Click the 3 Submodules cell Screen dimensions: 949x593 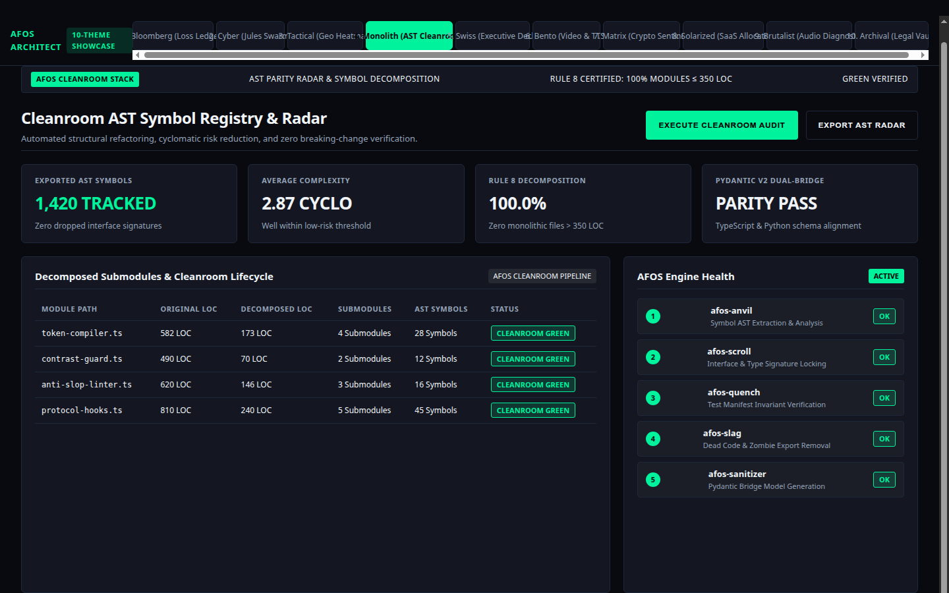[364, 385]
